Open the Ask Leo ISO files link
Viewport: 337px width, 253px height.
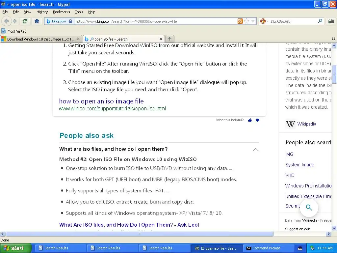point(129,225)
